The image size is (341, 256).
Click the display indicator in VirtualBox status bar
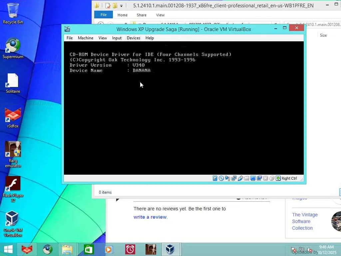click(253, 178)
